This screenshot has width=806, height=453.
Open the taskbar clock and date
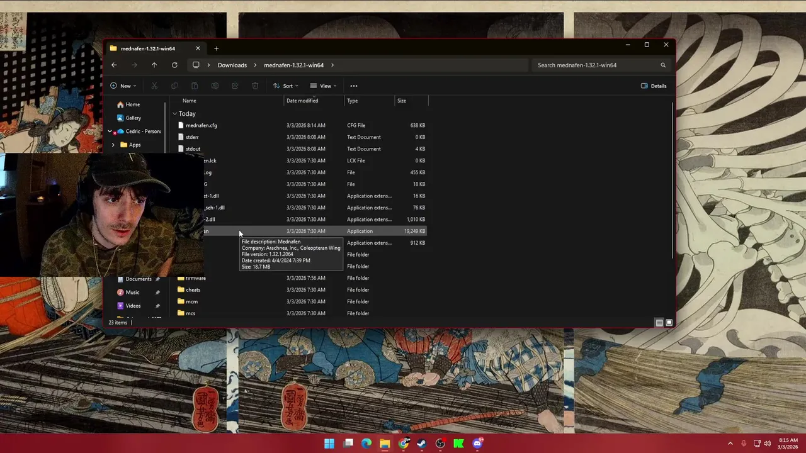click(788, 444)
